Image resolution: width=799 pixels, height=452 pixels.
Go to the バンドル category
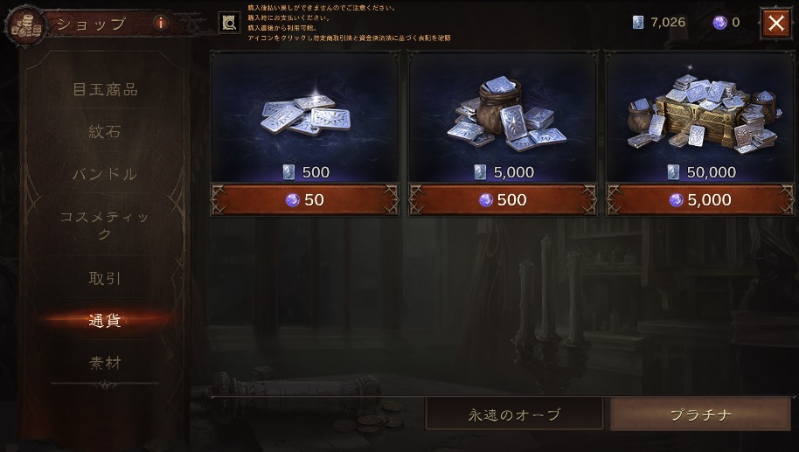click(105, 174)
